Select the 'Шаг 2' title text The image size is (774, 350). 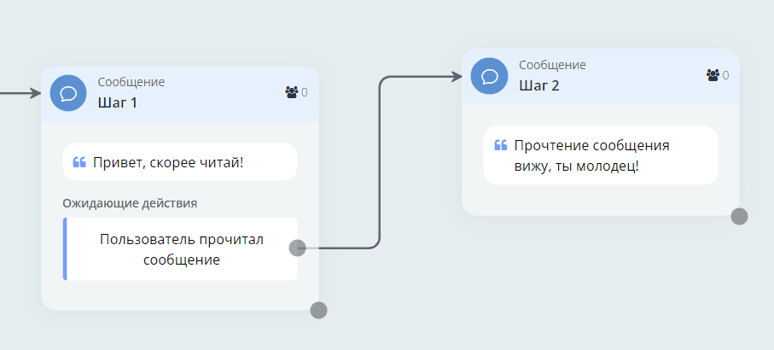coord(538,85)
